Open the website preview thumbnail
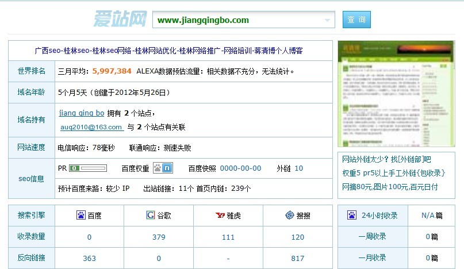Screen dimensions: 464x269 click(x=396, y=94)
